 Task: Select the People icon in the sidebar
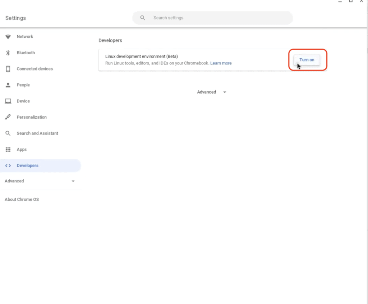coord(8,85)
